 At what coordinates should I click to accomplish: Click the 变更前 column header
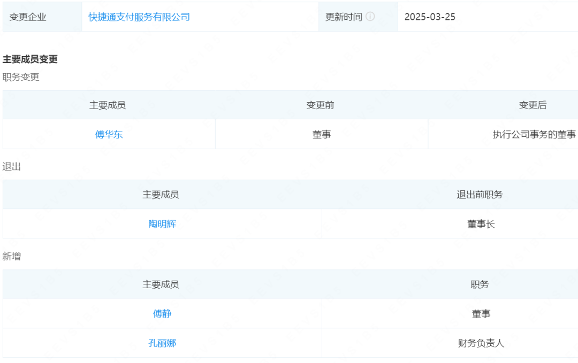pyautogui.click(x=321, y=105)
